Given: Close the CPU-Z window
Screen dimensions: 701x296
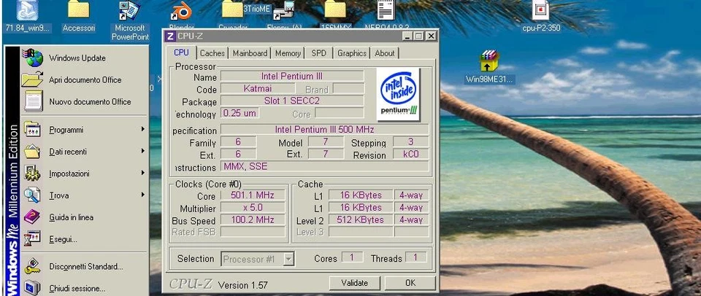Looking at the screenshot, I should [431, 36].
